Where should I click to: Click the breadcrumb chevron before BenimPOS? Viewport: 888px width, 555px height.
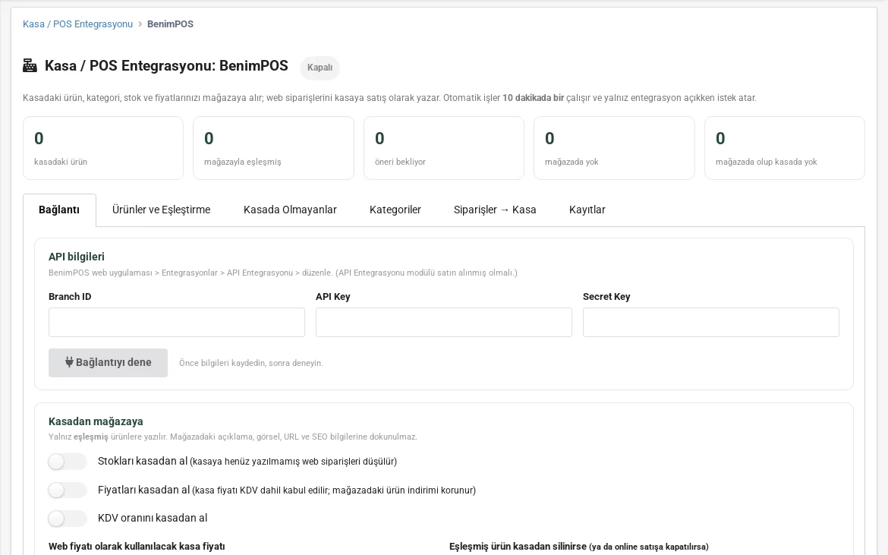(x=140, y=24)
